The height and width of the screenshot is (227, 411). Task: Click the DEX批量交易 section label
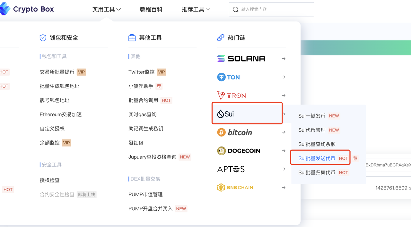pyautogui.click(x=145, y=179)
